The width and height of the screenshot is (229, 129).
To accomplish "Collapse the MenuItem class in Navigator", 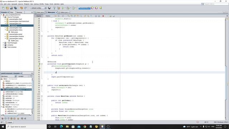I will [x=1, y=107].
